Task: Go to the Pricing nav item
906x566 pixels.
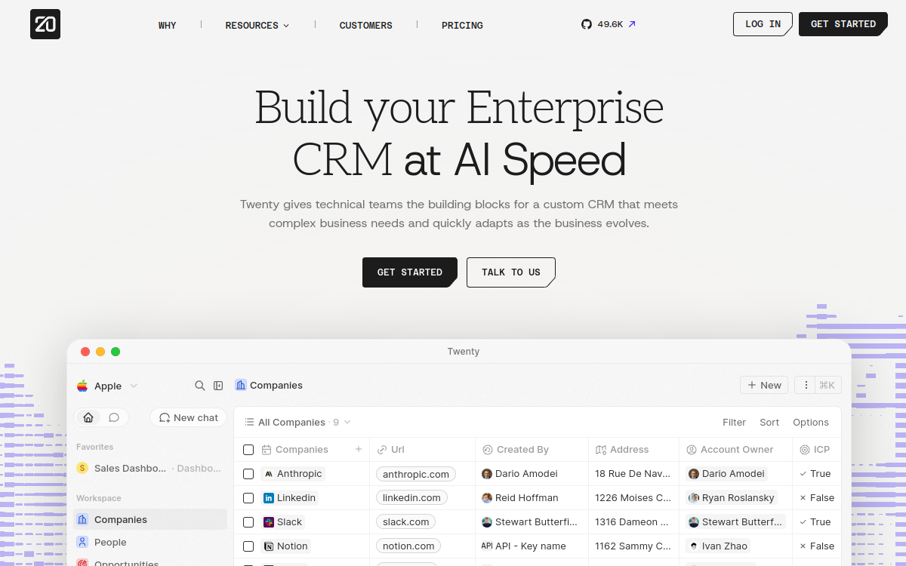Action: tap(462, 25)
